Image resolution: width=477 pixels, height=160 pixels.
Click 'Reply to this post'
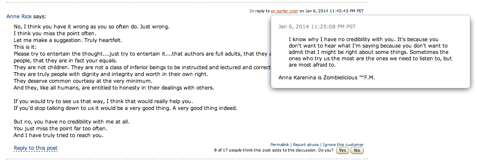click(36, 148)
